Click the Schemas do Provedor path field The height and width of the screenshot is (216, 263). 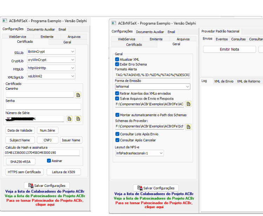pyautogui.click(x=150, y=126)
